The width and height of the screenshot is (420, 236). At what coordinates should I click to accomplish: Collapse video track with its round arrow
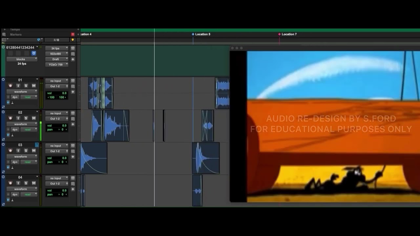(3, 47)
